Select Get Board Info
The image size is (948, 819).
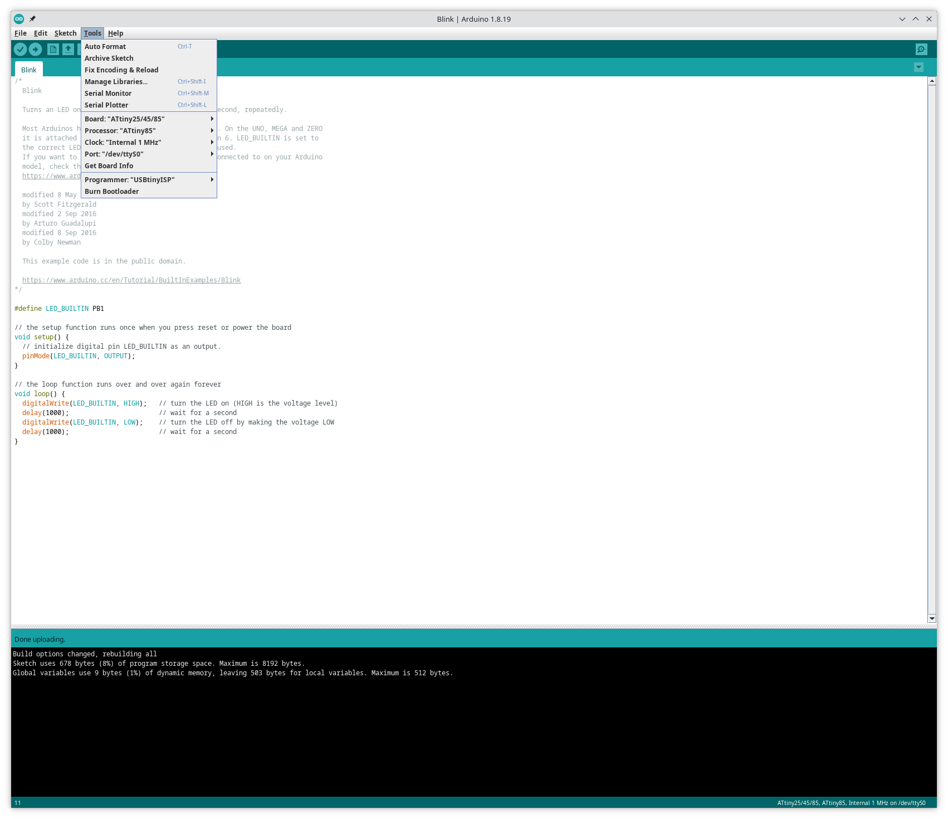click(x=149, y=166)
